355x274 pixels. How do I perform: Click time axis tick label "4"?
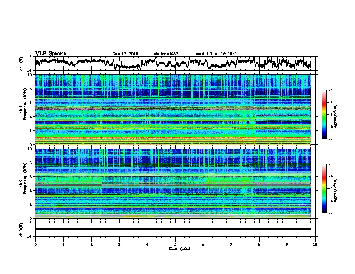coord(147,244)
